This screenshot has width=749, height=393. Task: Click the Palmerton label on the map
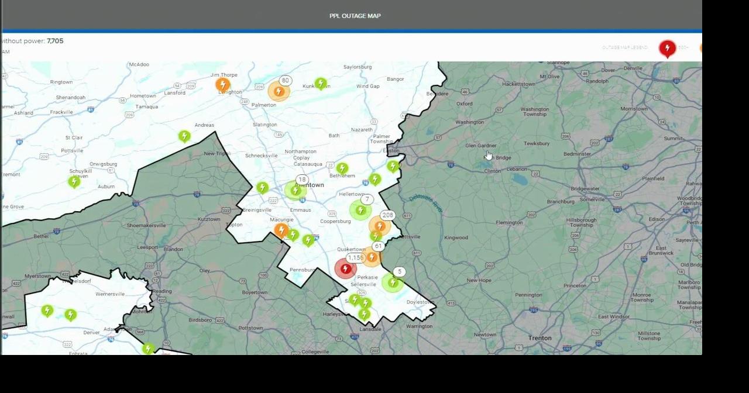click(264, 105)
